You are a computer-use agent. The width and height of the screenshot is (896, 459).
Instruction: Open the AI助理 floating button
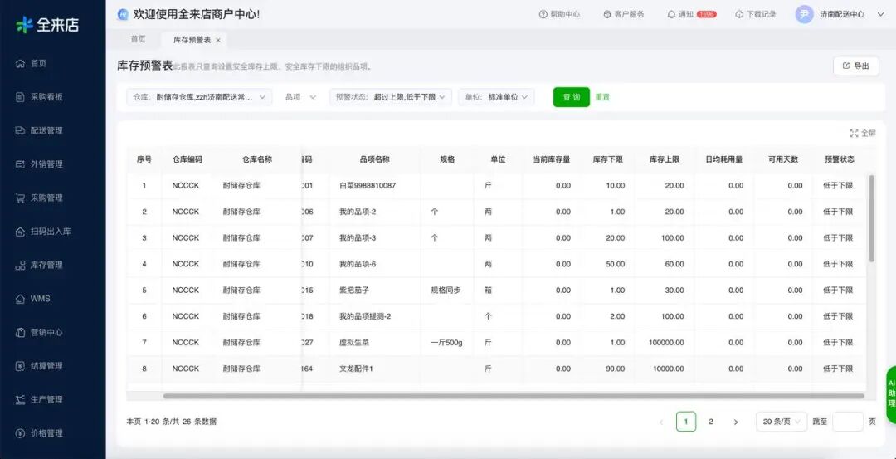[891, 393]
